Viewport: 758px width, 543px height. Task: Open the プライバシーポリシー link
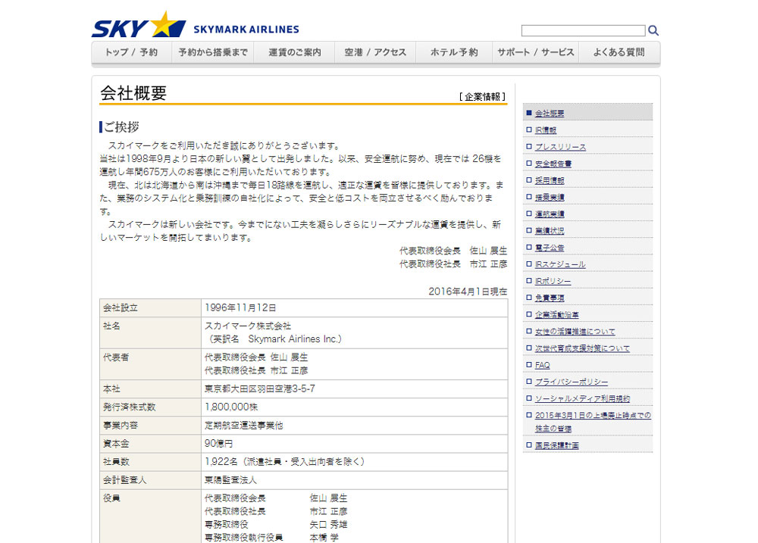[571, 382]
